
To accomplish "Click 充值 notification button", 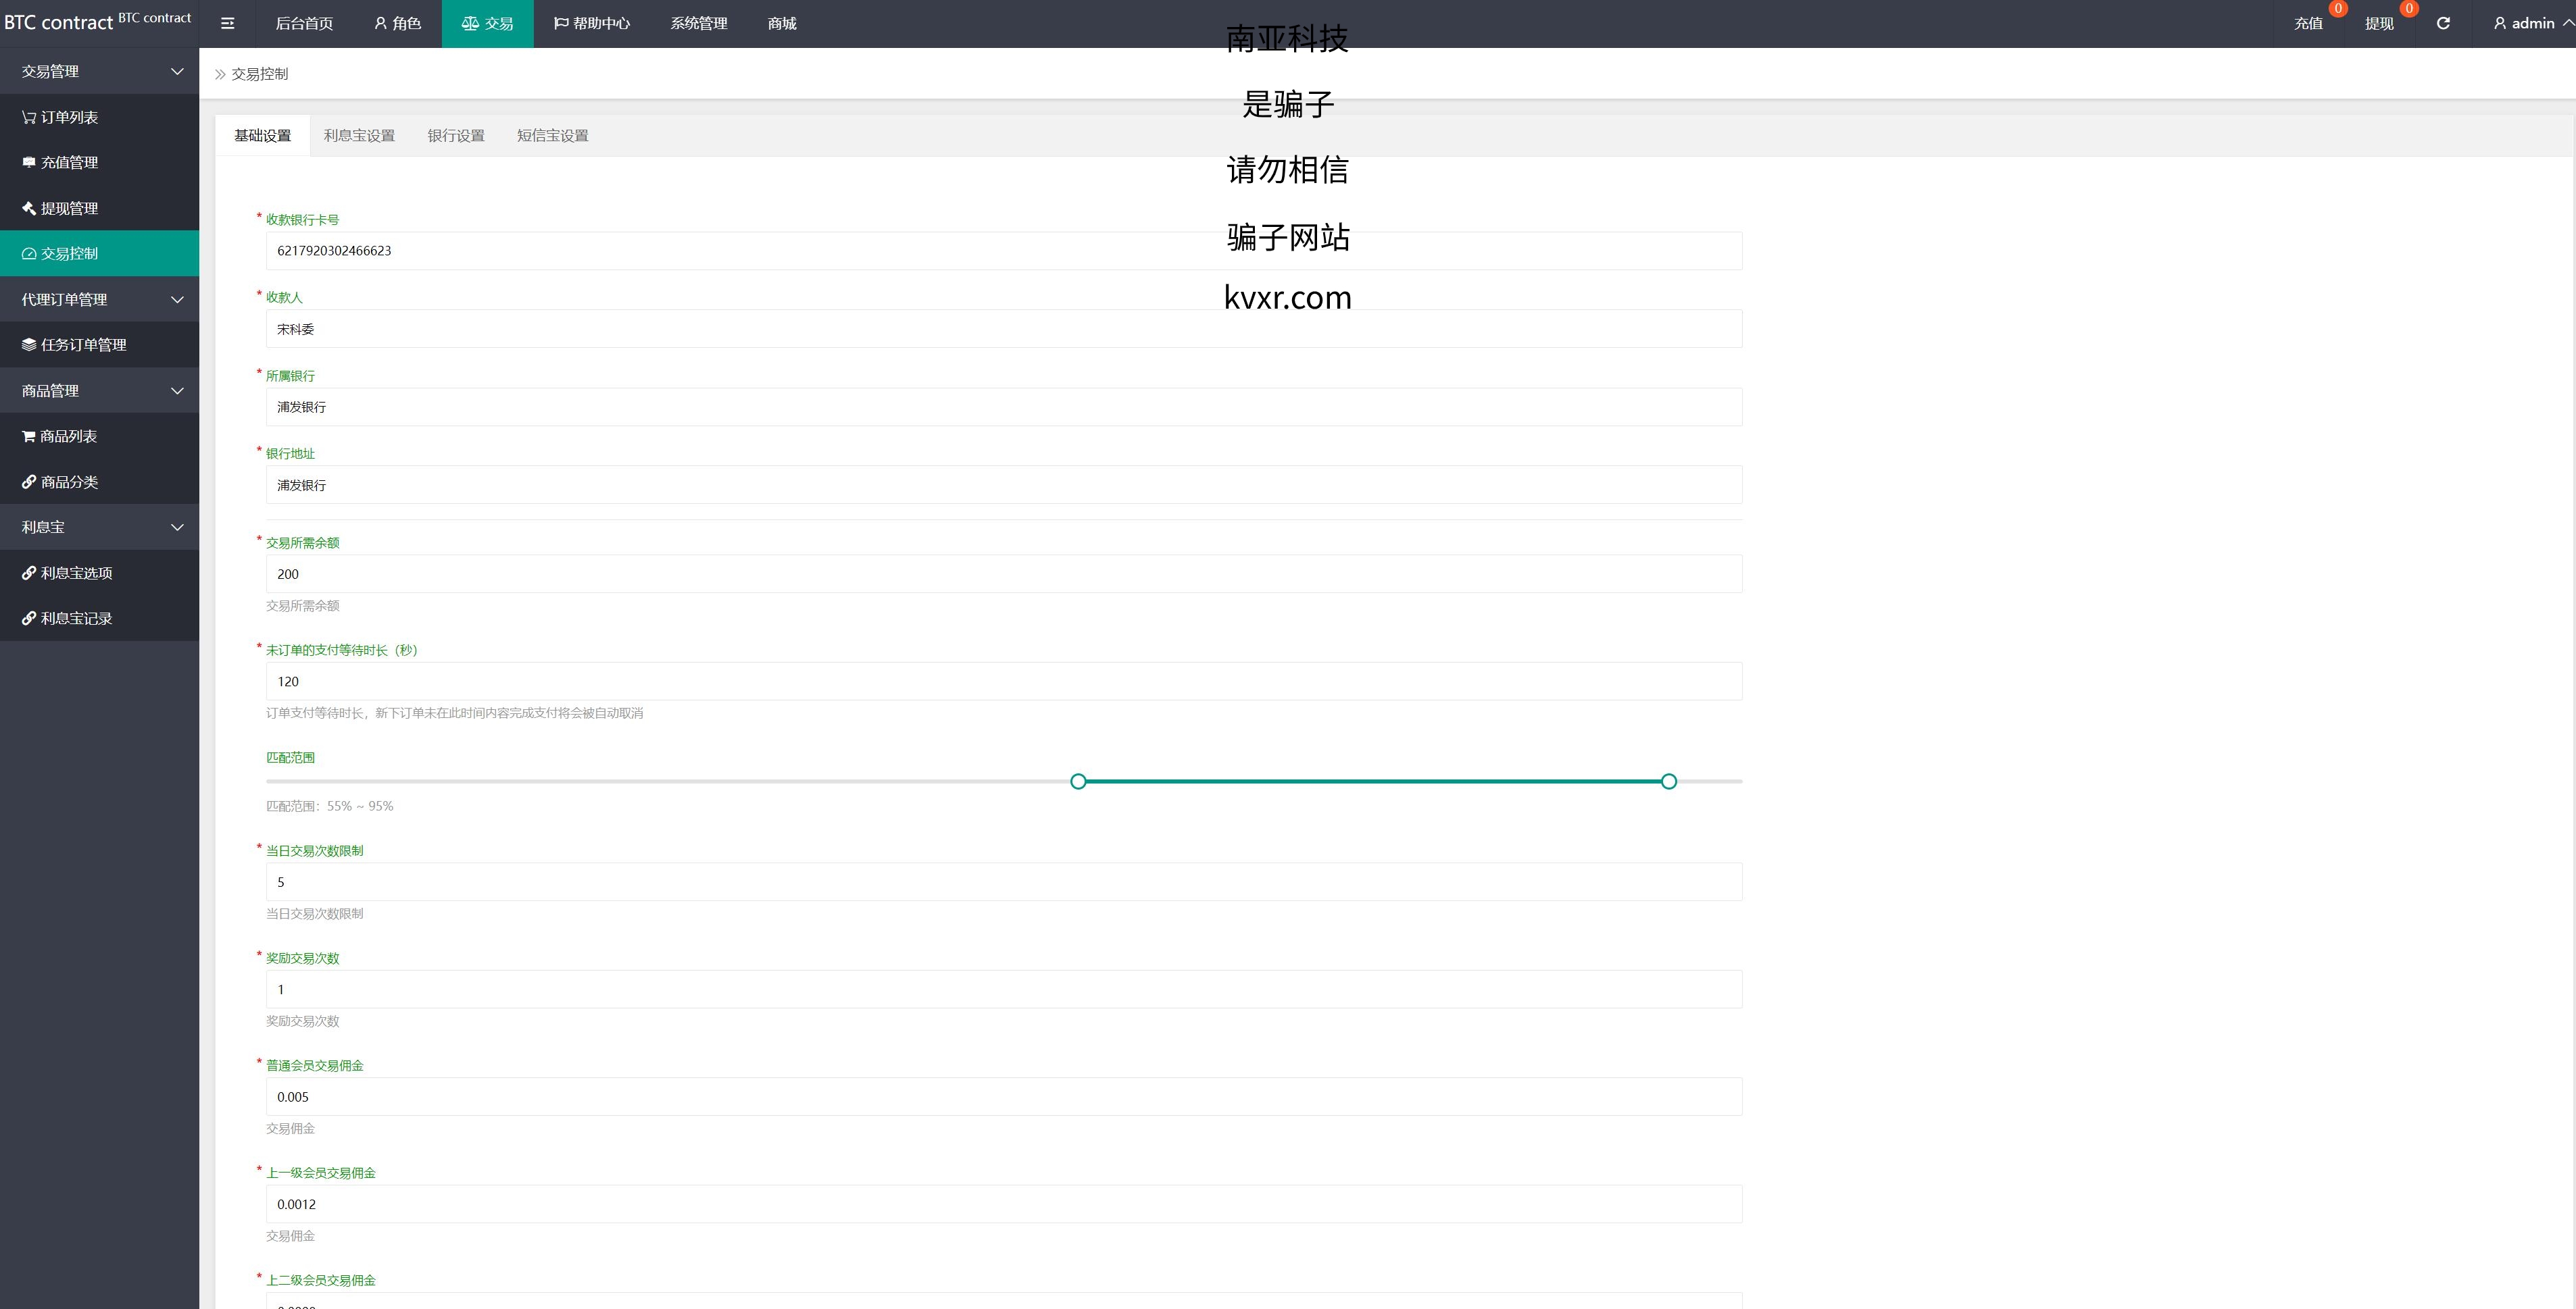I will [2308, 23].
